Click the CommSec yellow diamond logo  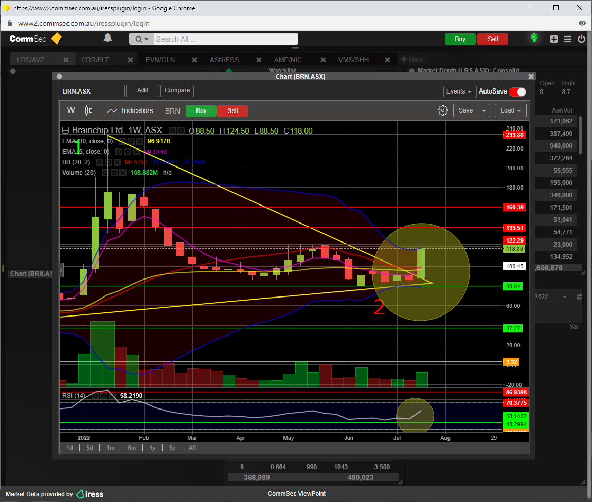tap(56, 39)
